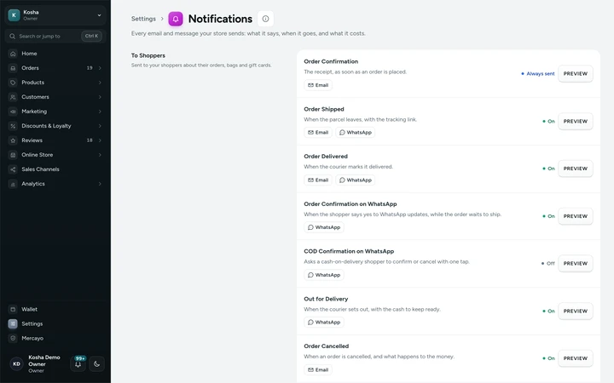The height and width of the screenshot is (383, 614).
Task: Click the Reviews star icon
Action: [13, 140]
